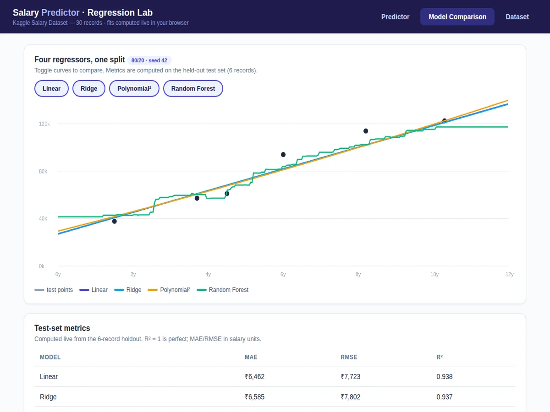
Task: Open the Predictor tab
Action: pyautogui.click(x=395, y=16)
